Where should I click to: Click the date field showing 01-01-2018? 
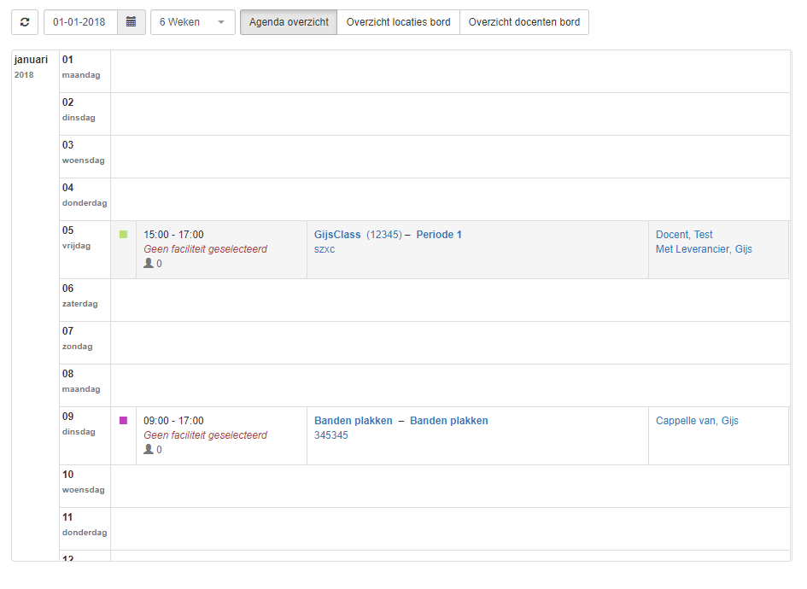[79, 22]
